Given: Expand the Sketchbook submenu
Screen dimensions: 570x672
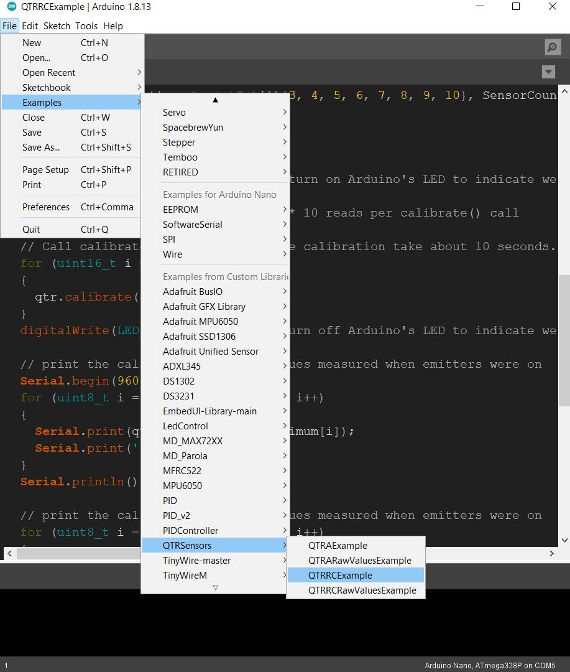Looking at the screenshot, I should coord(72,88).
